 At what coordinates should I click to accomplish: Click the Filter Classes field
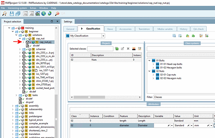(x=184, y=97)
